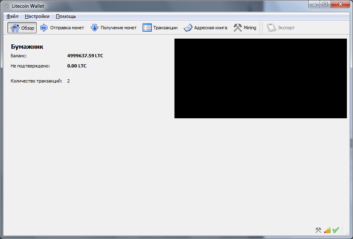Click the mining pickaxes status icon
Image resolution: width=353 pixels, height=239 pixels.
pyautogui.click(x=318, y=230)
